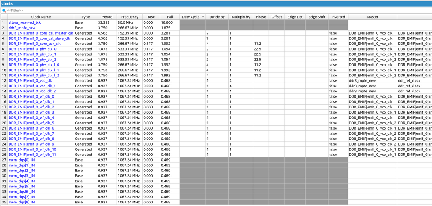The image size is (432, 206).
Task: Click Duty Cycle header sort arrow
Action: 203,17
